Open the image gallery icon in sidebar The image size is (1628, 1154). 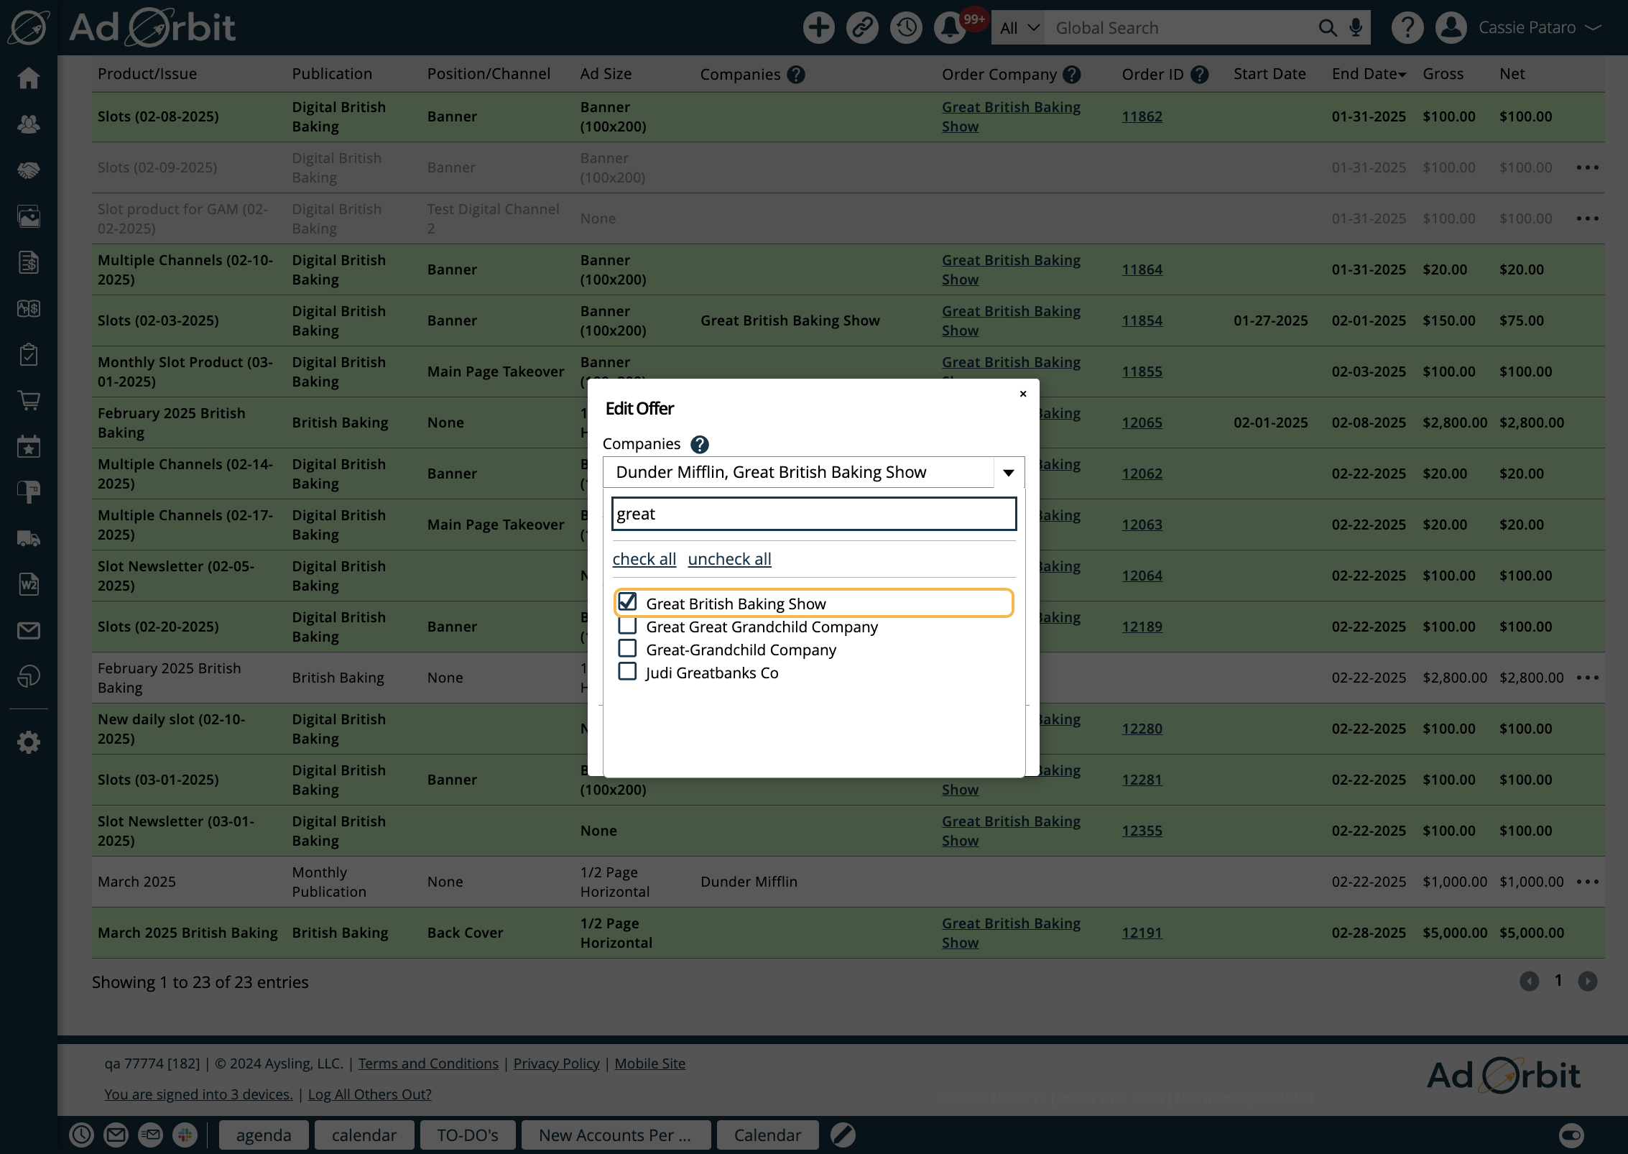pyautogui.click(x=28, y=216)
